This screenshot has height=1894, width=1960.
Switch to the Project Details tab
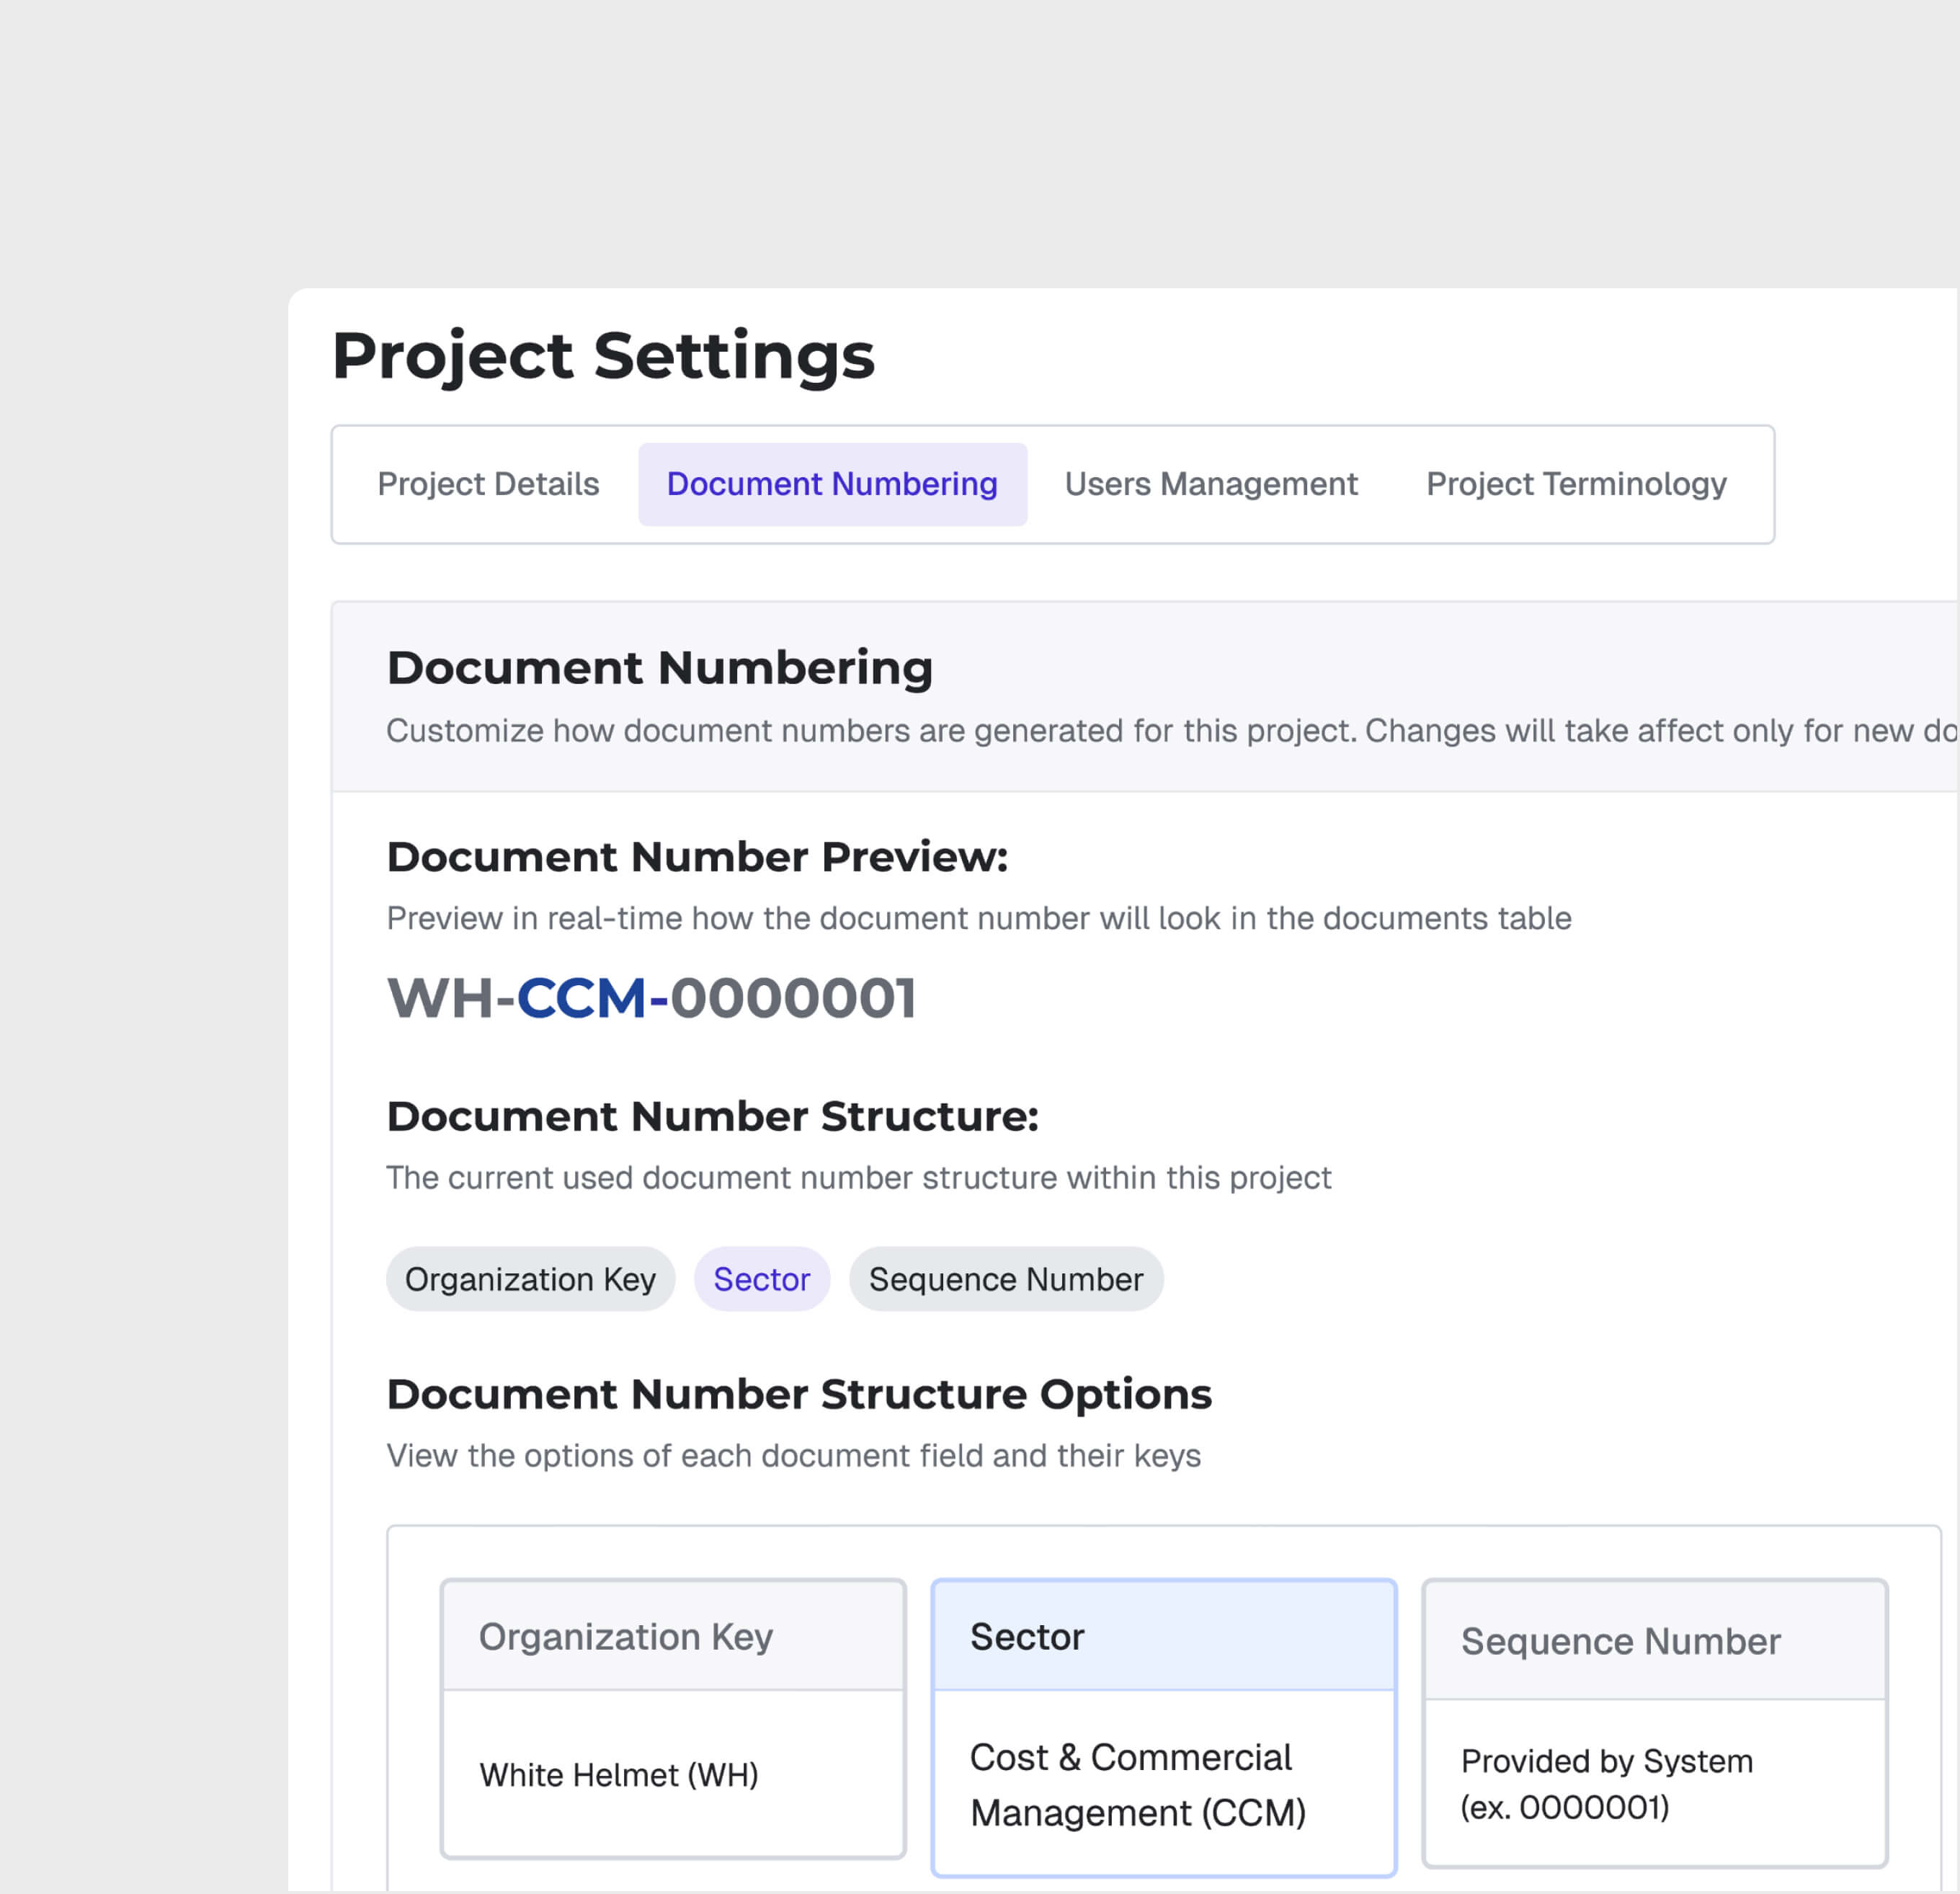point(488,484)
